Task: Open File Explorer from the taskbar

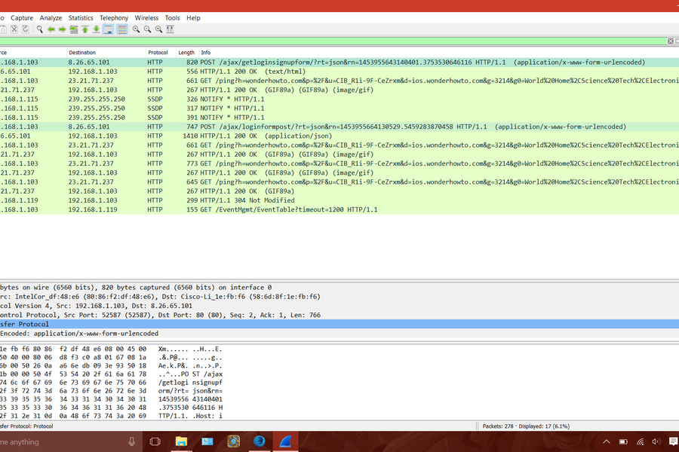Action: pos(181,441)
